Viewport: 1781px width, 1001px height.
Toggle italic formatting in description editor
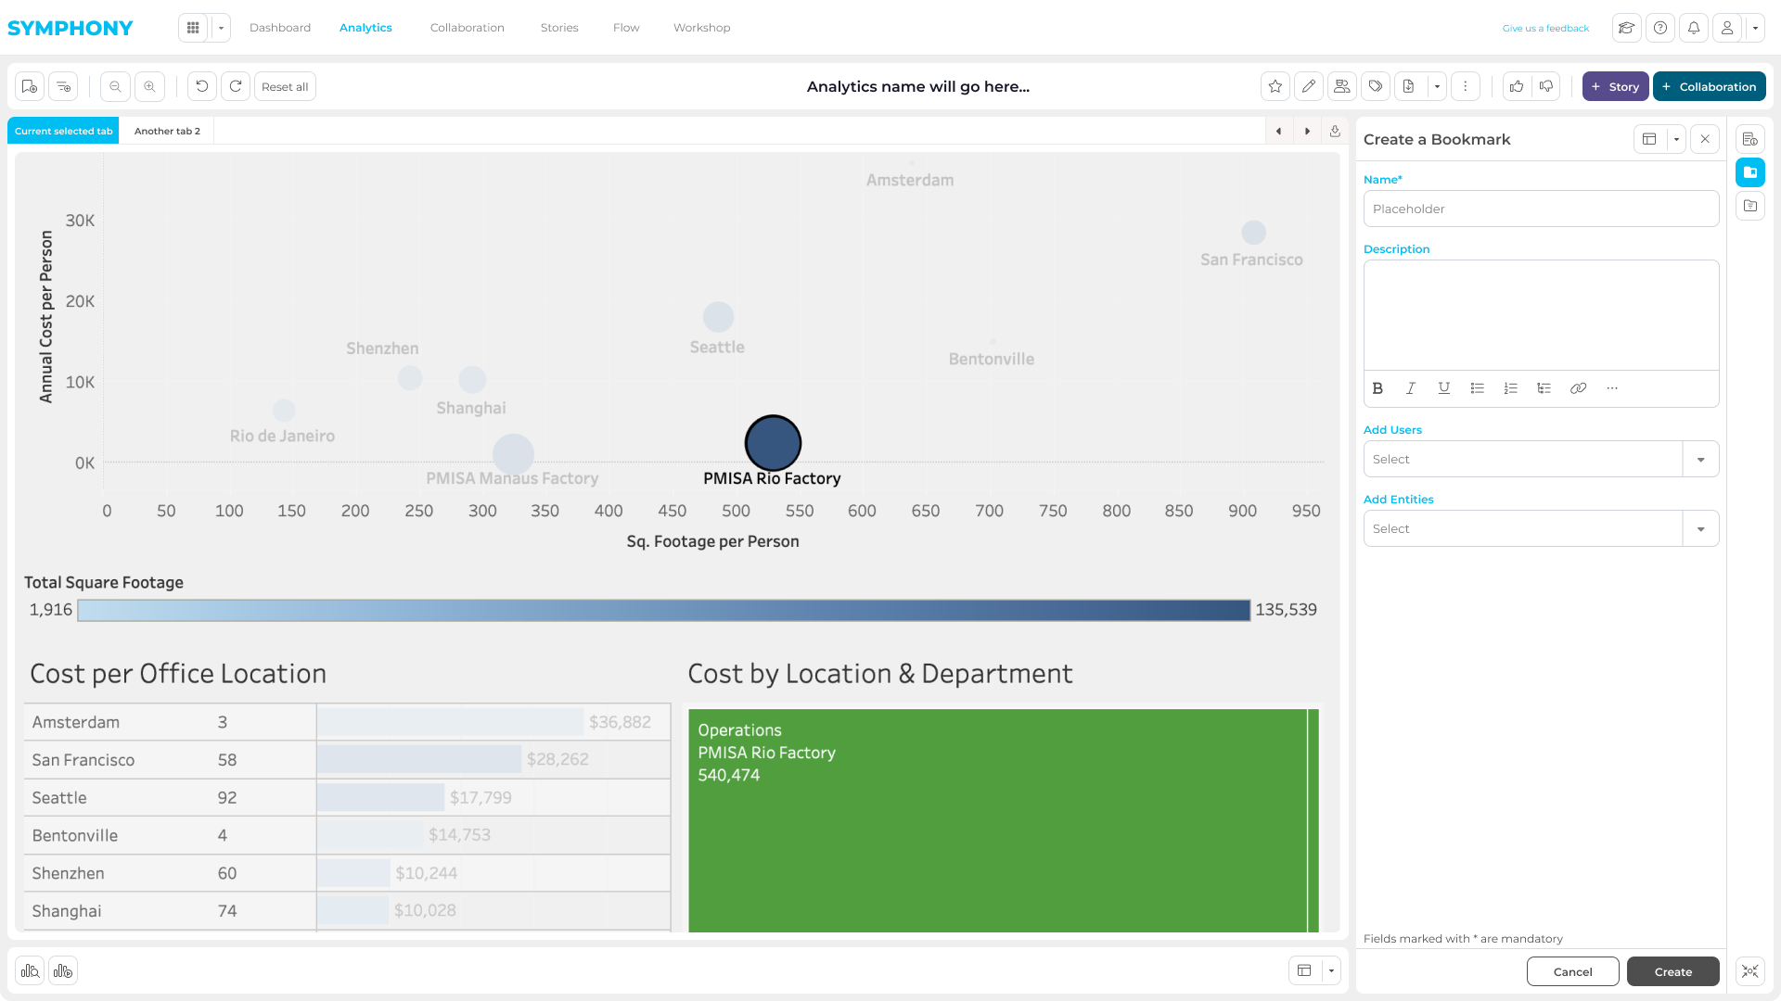1411,388
